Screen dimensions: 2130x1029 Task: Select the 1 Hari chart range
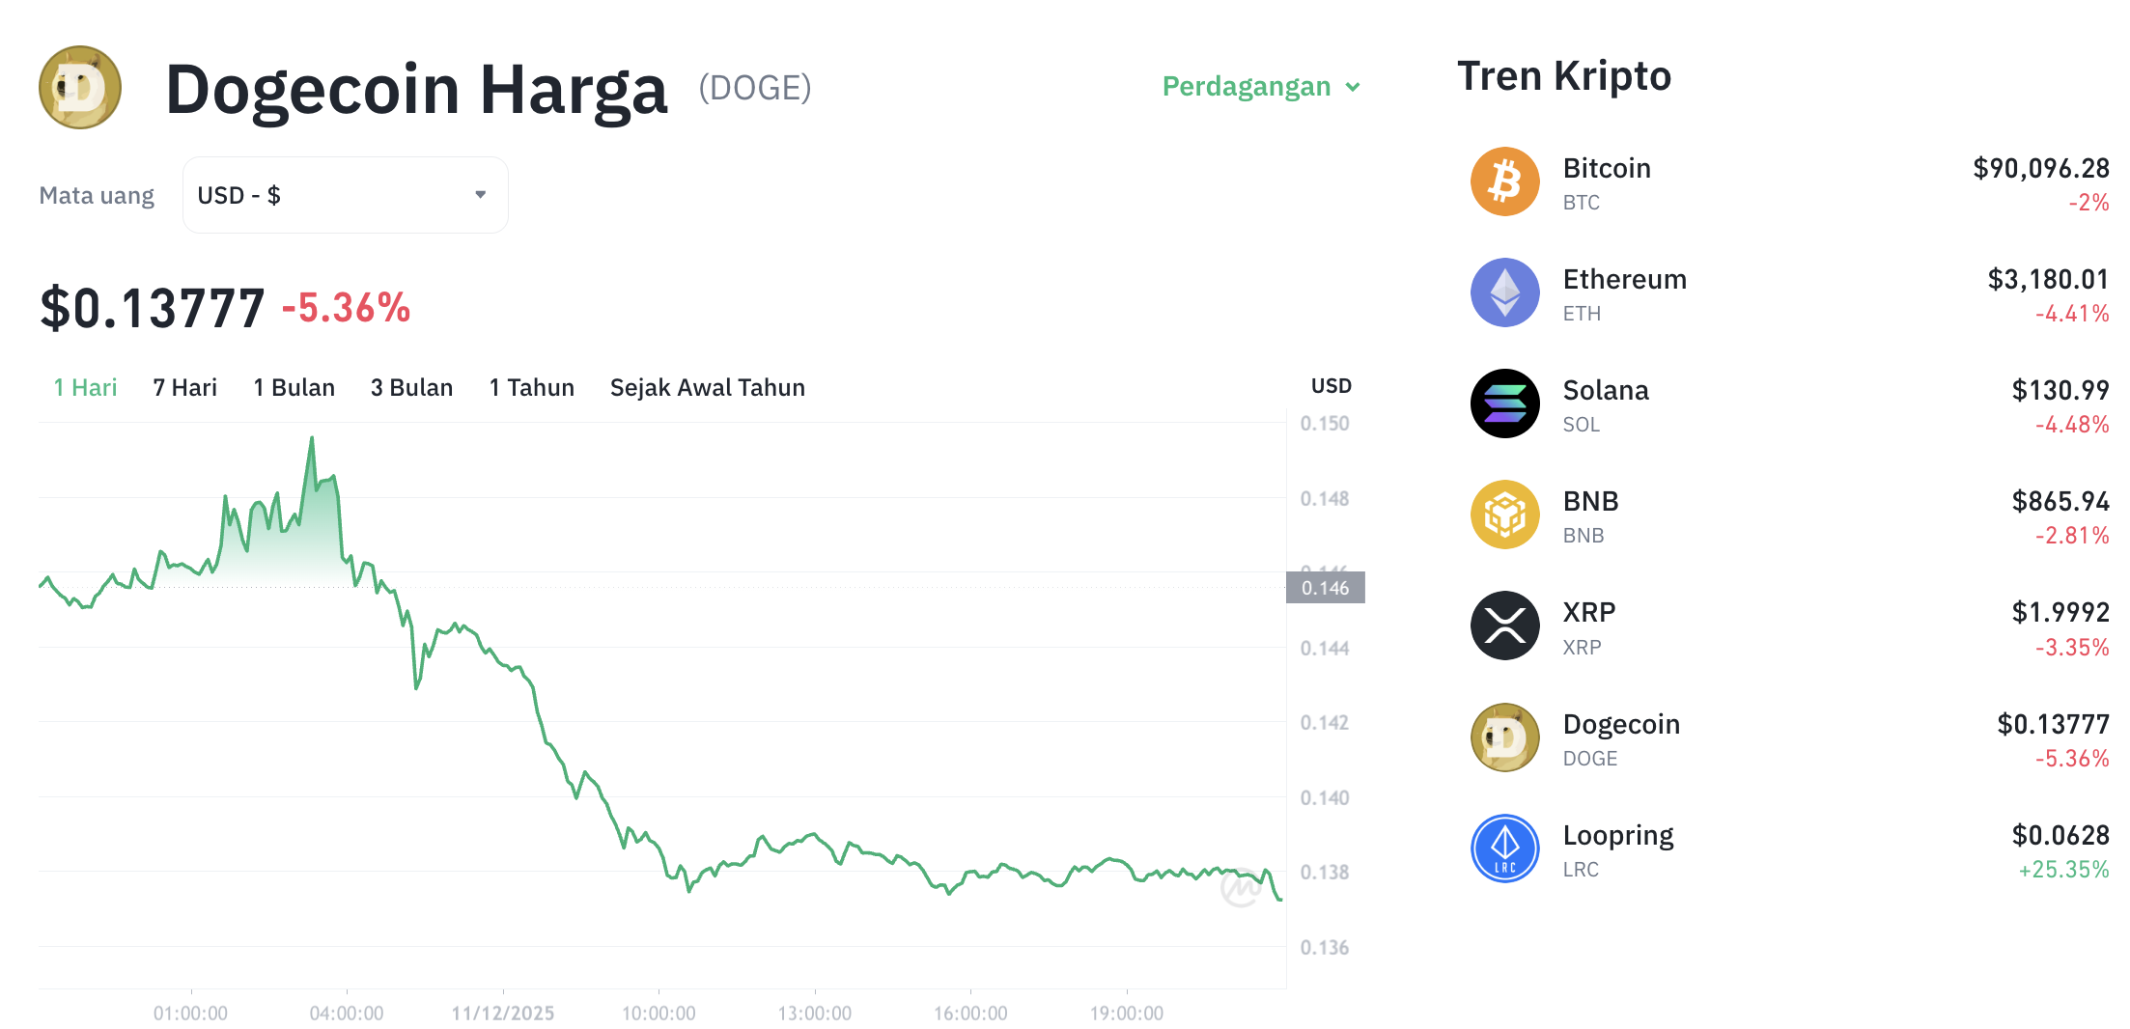(85, 387)
